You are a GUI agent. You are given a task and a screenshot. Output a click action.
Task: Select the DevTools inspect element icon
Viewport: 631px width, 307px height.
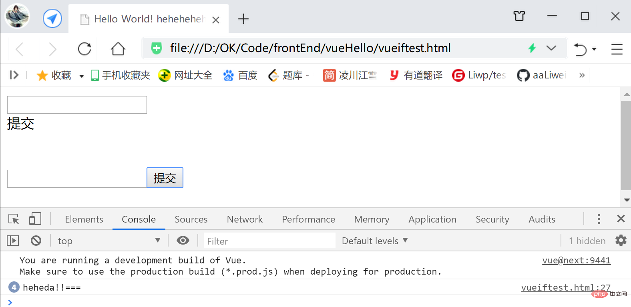pos(14,219)
